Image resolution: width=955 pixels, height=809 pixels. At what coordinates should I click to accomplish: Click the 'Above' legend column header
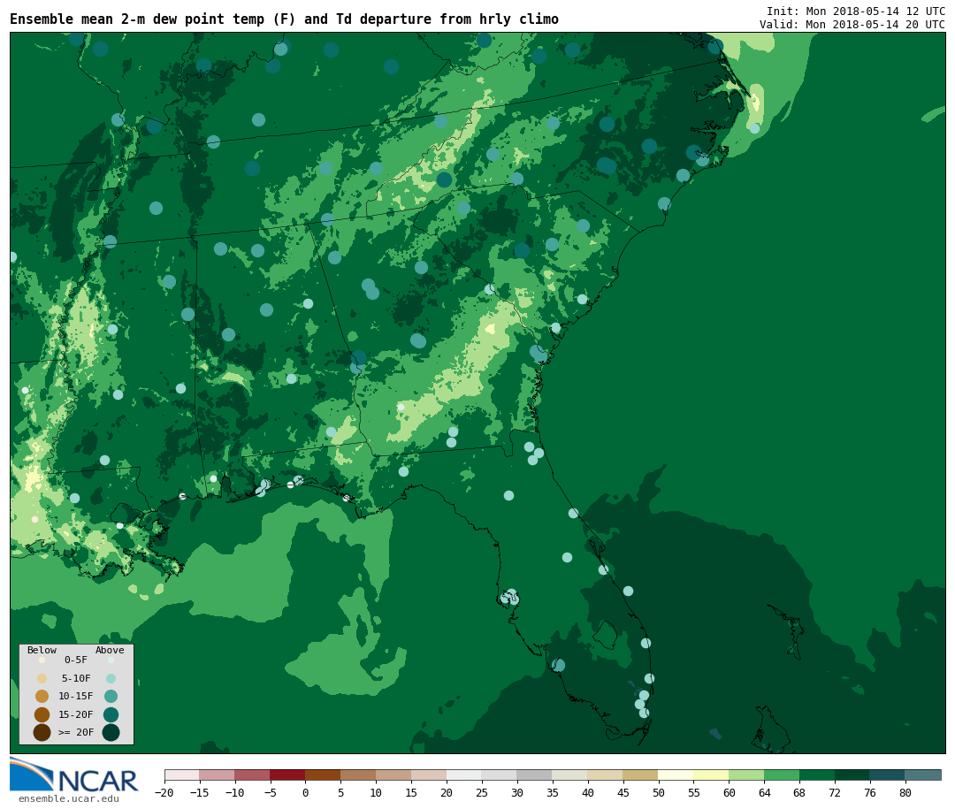(x=110, y=651)
